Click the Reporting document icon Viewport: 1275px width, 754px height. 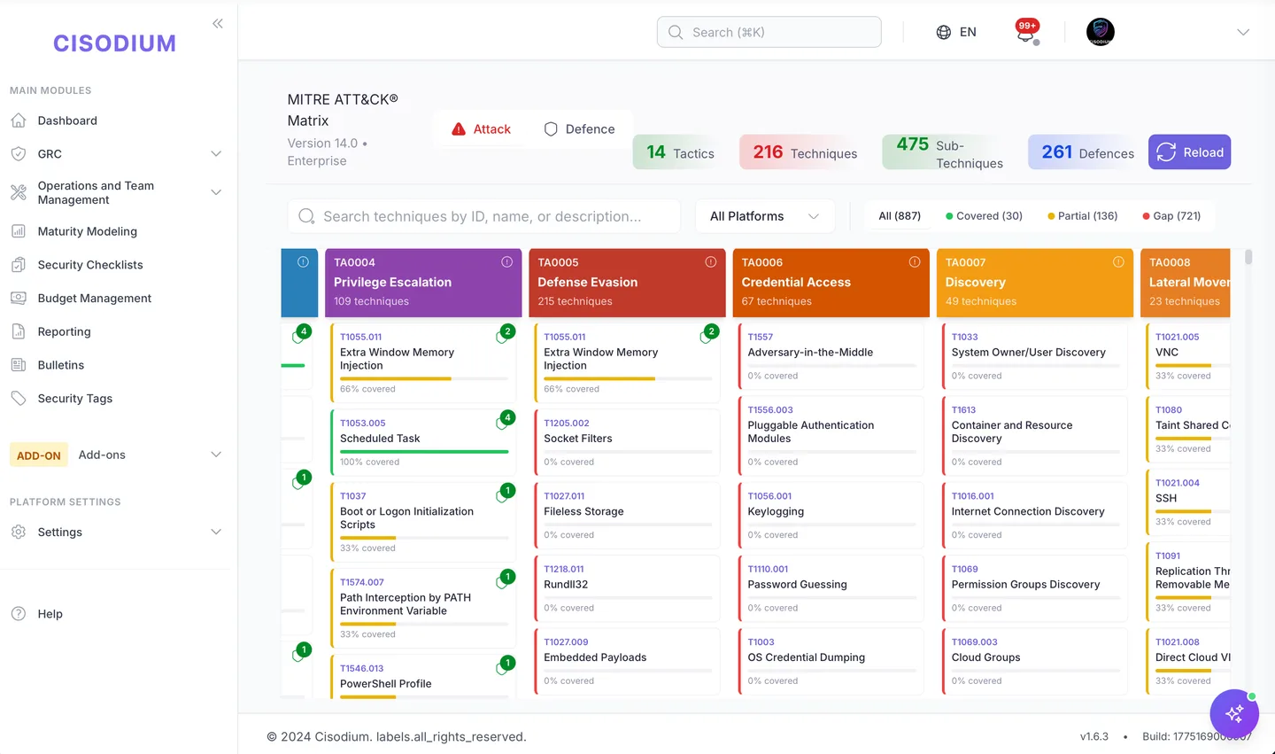coord(19,331)
